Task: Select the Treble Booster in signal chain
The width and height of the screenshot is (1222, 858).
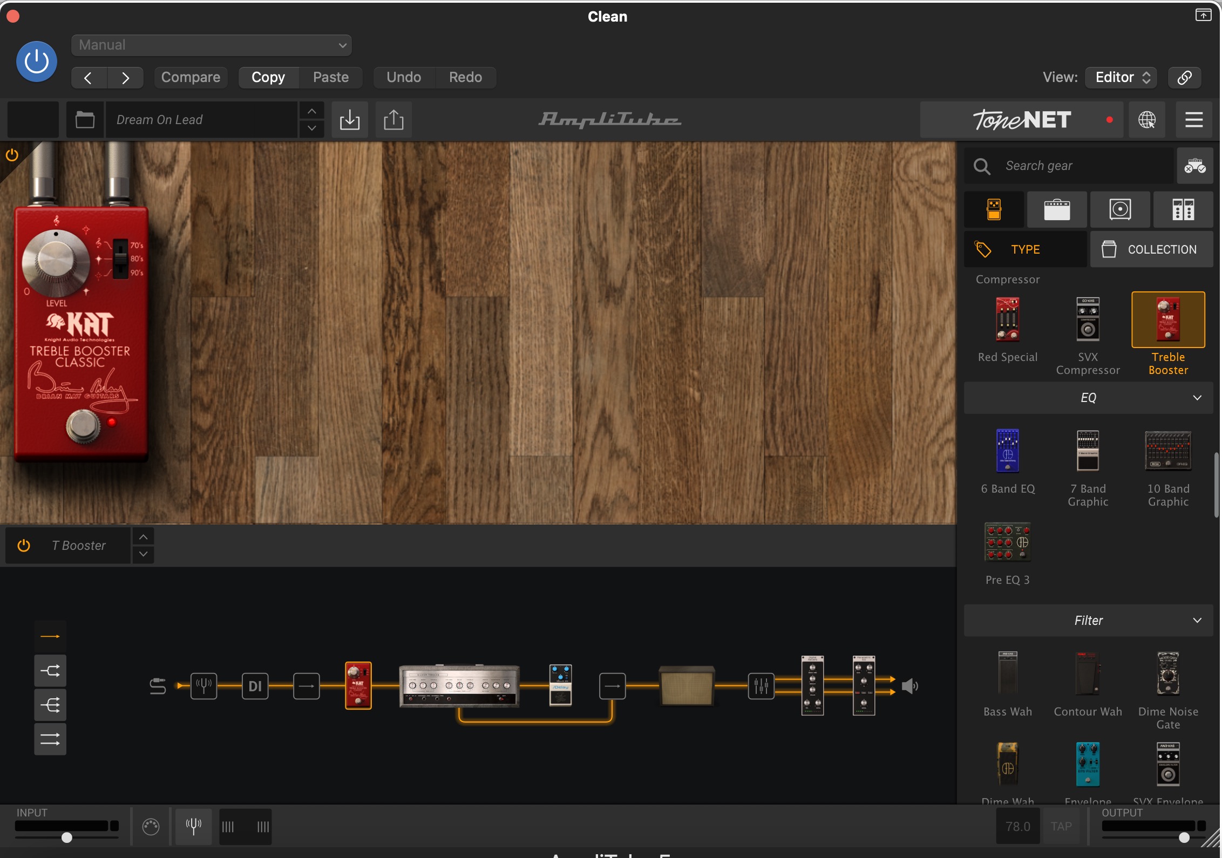Action: 358,685
